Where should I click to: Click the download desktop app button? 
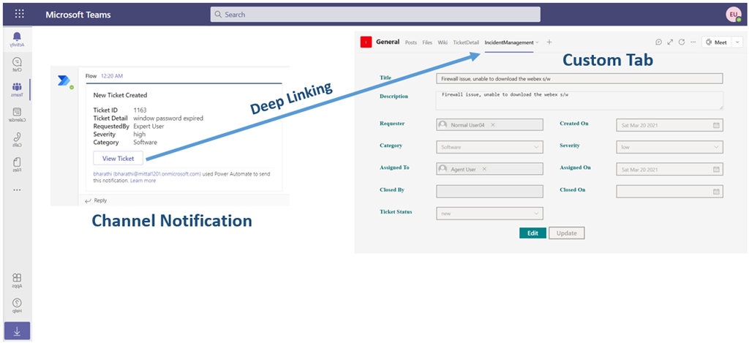pyautogui.click(x=18, y=331)
